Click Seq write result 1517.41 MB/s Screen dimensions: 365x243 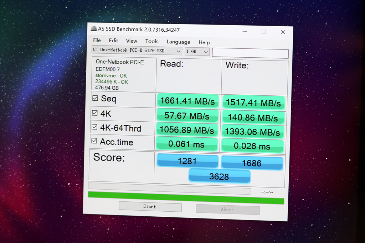[254, 103]
